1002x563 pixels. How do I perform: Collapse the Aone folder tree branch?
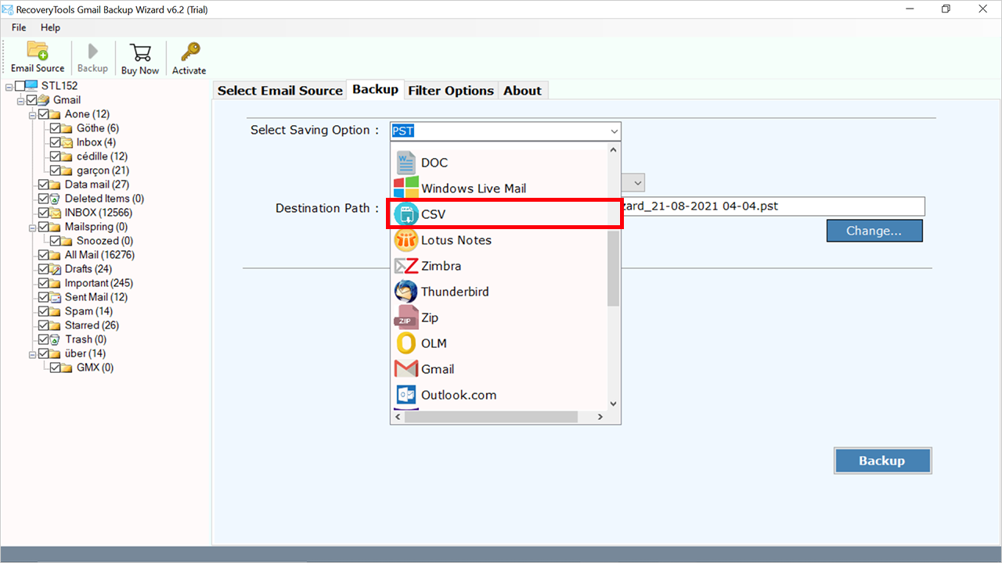(x=32, y=113)
